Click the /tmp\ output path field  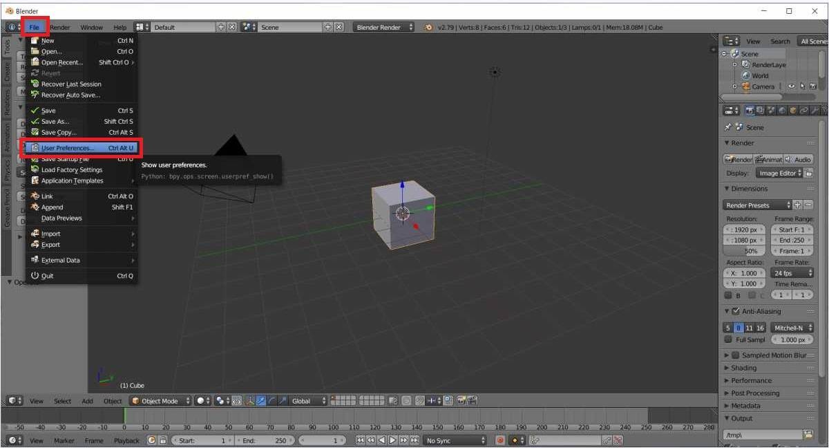point(763,435)
